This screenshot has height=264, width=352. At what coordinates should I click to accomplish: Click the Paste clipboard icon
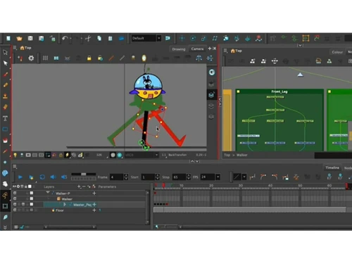111,39
